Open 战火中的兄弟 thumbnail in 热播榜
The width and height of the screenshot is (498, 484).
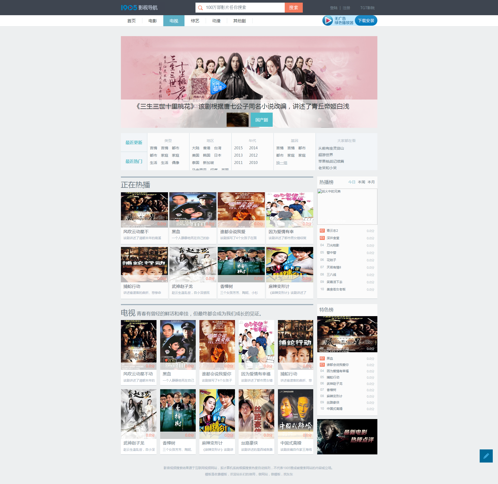[347, 207]
